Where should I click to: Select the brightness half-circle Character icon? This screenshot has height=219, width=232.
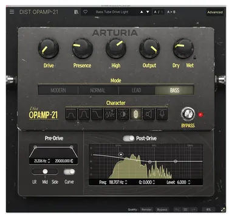pos(123,114)
